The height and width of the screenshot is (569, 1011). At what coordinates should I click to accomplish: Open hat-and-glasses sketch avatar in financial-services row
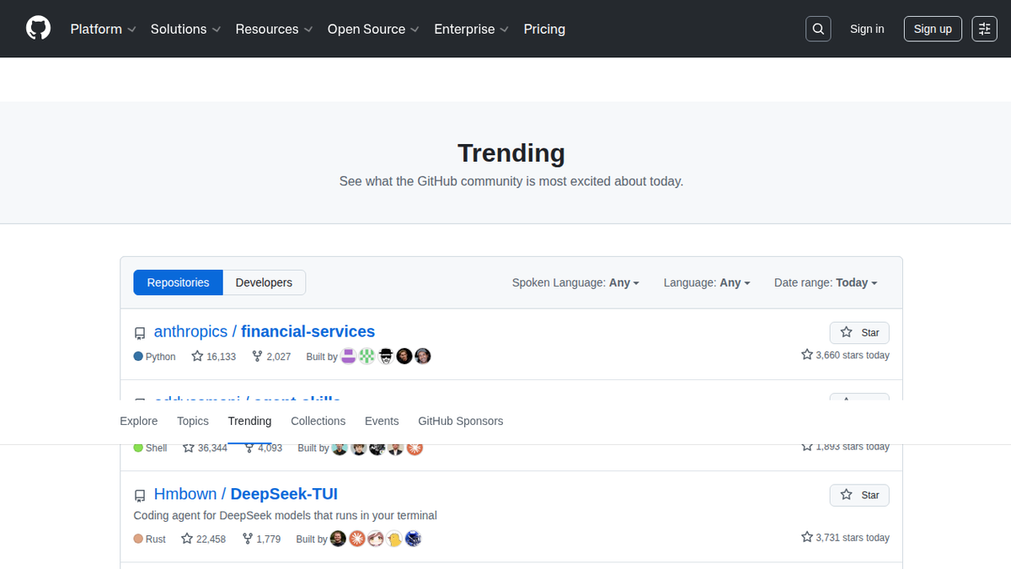[x=386, y=356]
